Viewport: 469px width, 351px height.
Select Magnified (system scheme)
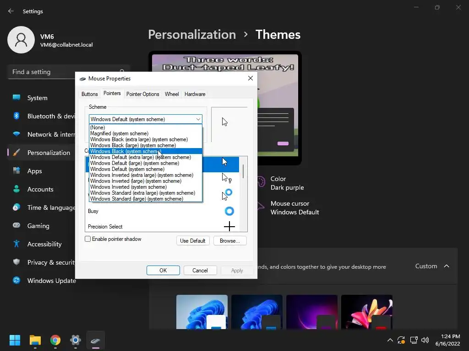click(146, 133)
